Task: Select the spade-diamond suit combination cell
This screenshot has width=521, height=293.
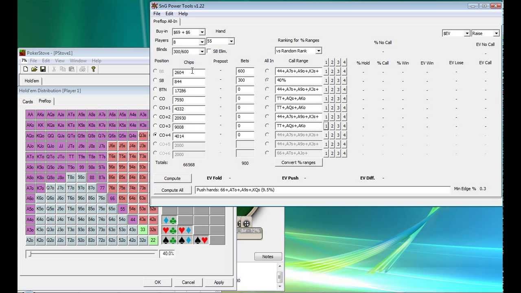Action: pyautogui.click(x=185, y=241)
